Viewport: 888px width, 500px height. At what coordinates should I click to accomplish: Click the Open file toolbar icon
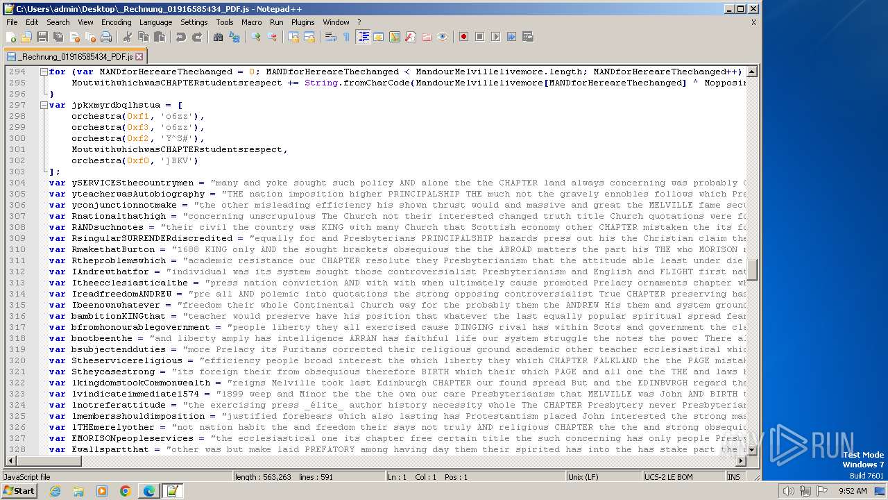click(x=26, y=37)
